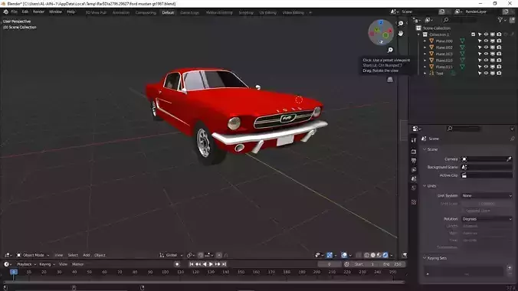
Task: Open the Object Mode dropdown
Action: [x=33, y=255]
